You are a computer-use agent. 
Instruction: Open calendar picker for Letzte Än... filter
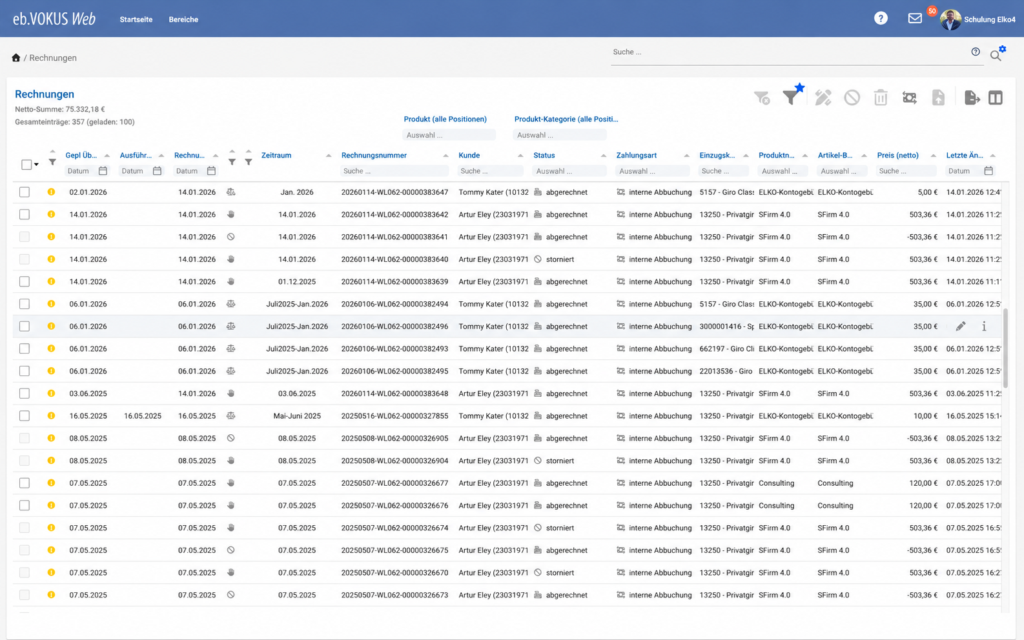(x=988, y=171)
